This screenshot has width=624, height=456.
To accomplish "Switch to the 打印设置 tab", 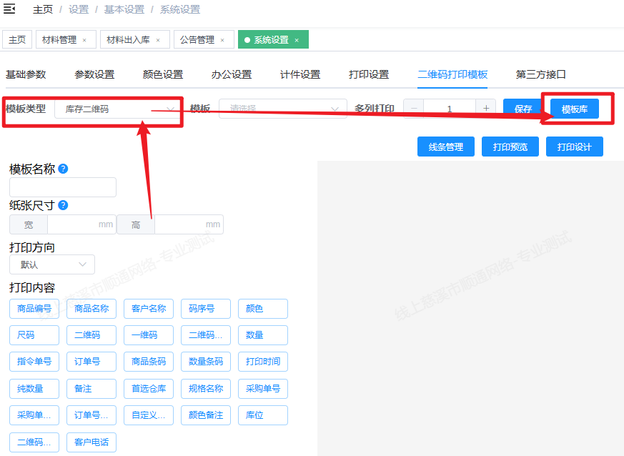I will 369,74.
